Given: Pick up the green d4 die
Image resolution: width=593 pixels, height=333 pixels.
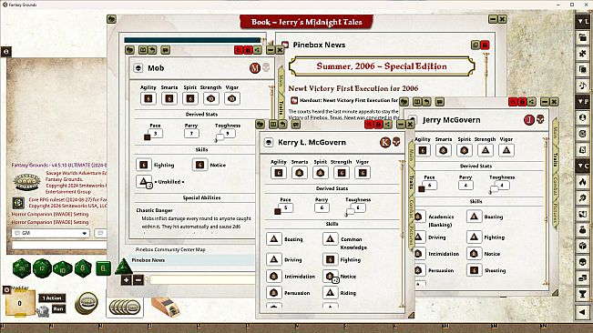Looking at the screenshot, I should coord(123,267).
